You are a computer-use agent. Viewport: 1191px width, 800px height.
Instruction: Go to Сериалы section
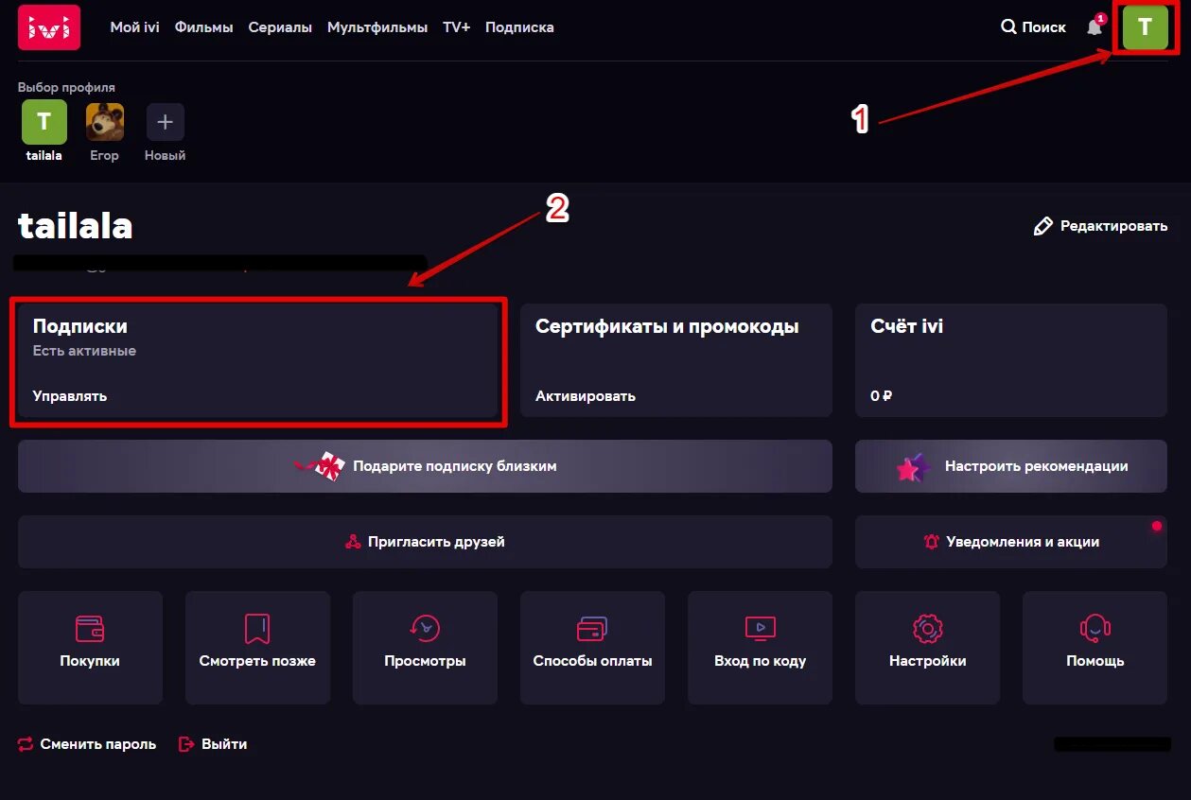pos(280,27)
